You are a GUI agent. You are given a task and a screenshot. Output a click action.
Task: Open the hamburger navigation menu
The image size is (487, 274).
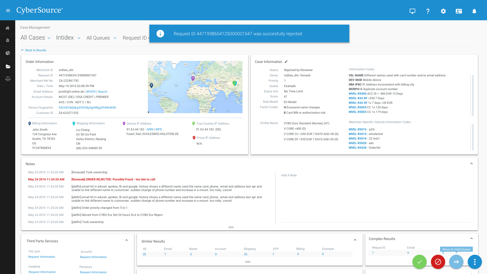tap(8, 11)
